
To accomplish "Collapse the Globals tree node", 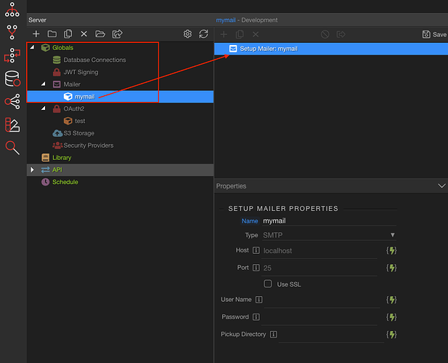I will pos(32,47).
